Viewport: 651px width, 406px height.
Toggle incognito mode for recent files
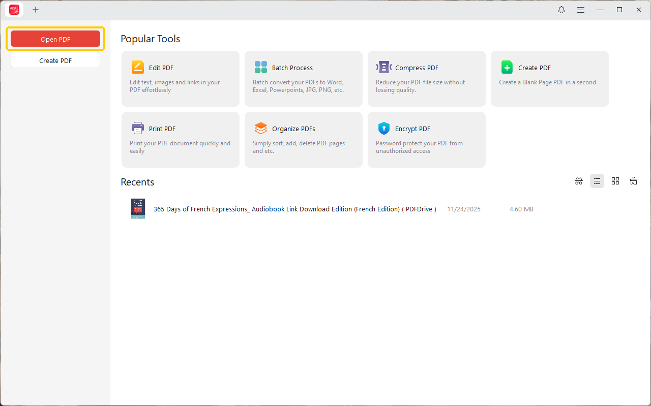pos(579,181)
